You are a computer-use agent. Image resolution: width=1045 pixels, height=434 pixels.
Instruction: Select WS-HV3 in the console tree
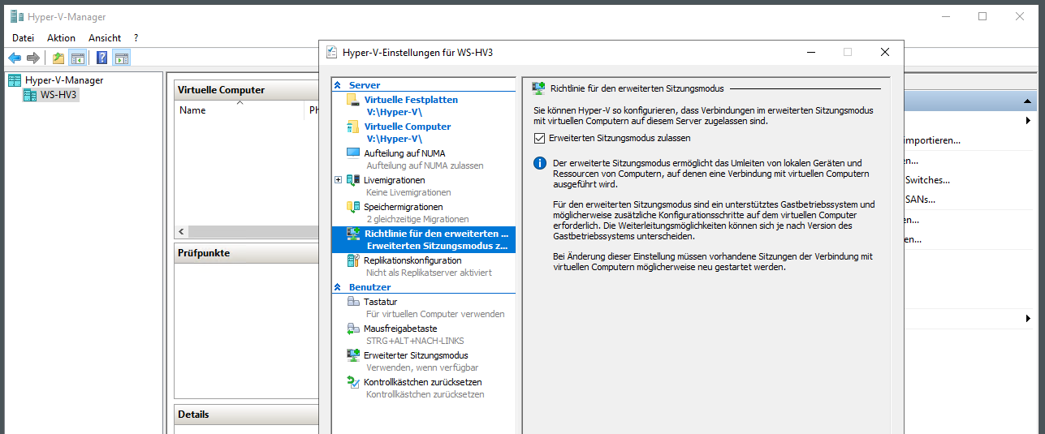(x=59, y=95)
